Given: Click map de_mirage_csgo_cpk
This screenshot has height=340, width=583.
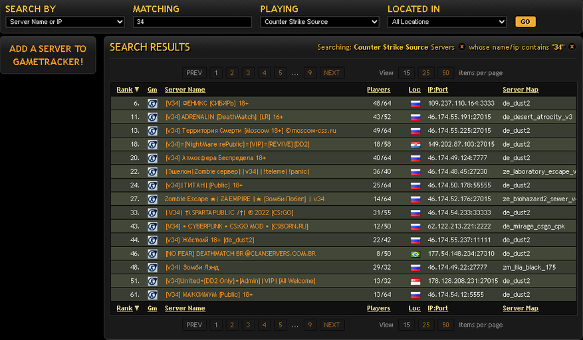Looking at the screenshot, I should [x=534, y=226].
